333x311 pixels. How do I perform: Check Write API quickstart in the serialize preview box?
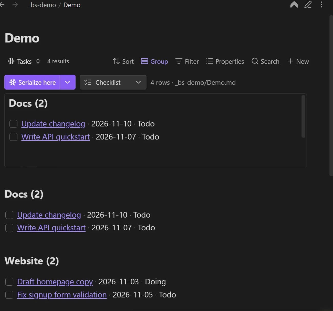[13, 137]
